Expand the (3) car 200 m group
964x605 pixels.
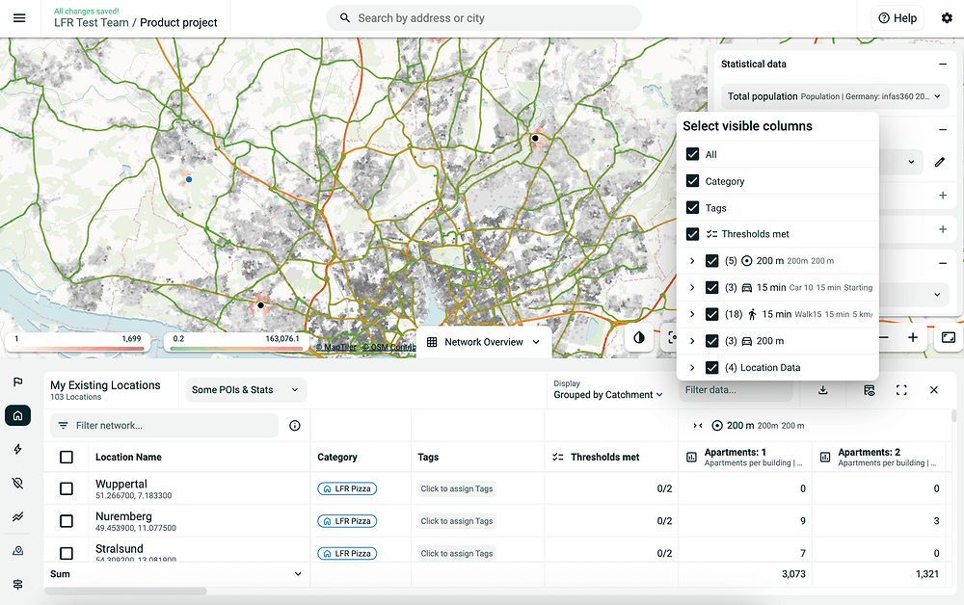tap(692, 341)
